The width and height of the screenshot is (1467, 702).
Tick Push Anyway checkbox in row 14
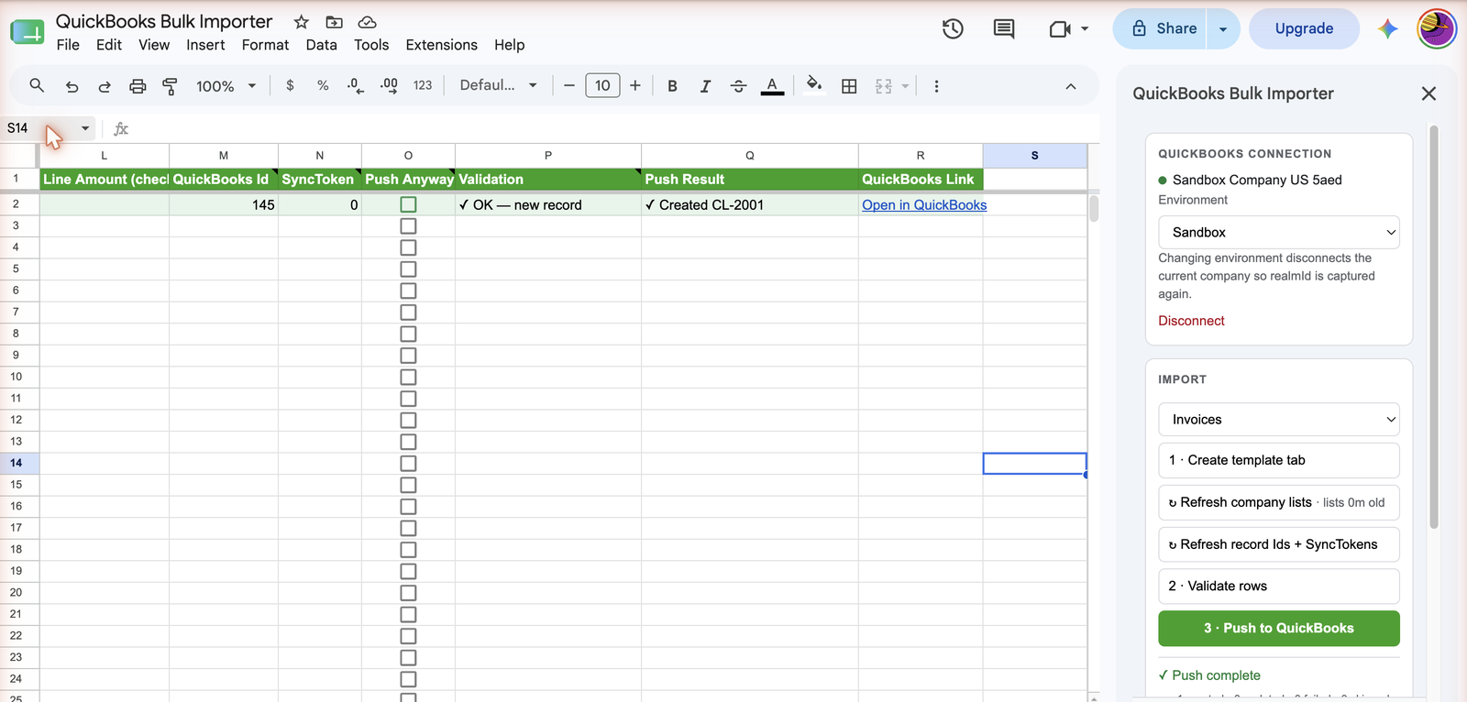(x=408, y=463)
